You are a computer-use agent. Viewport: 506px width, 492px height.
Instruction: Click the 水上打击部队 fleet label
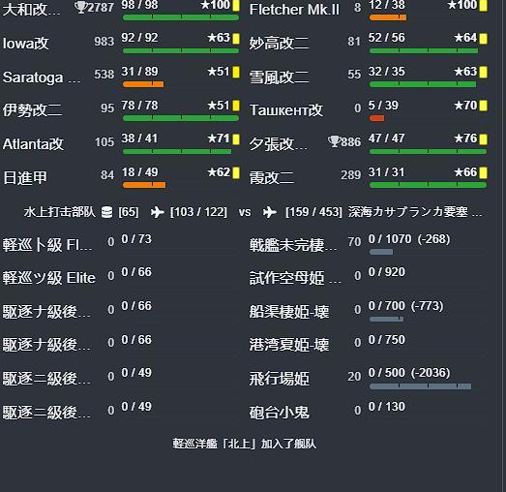point(59,212)
